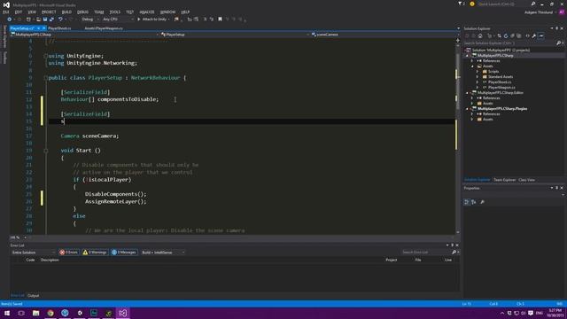Screen dimensions: 567x319
Task: Open the Windows Start menu
Action: point(7,313)
